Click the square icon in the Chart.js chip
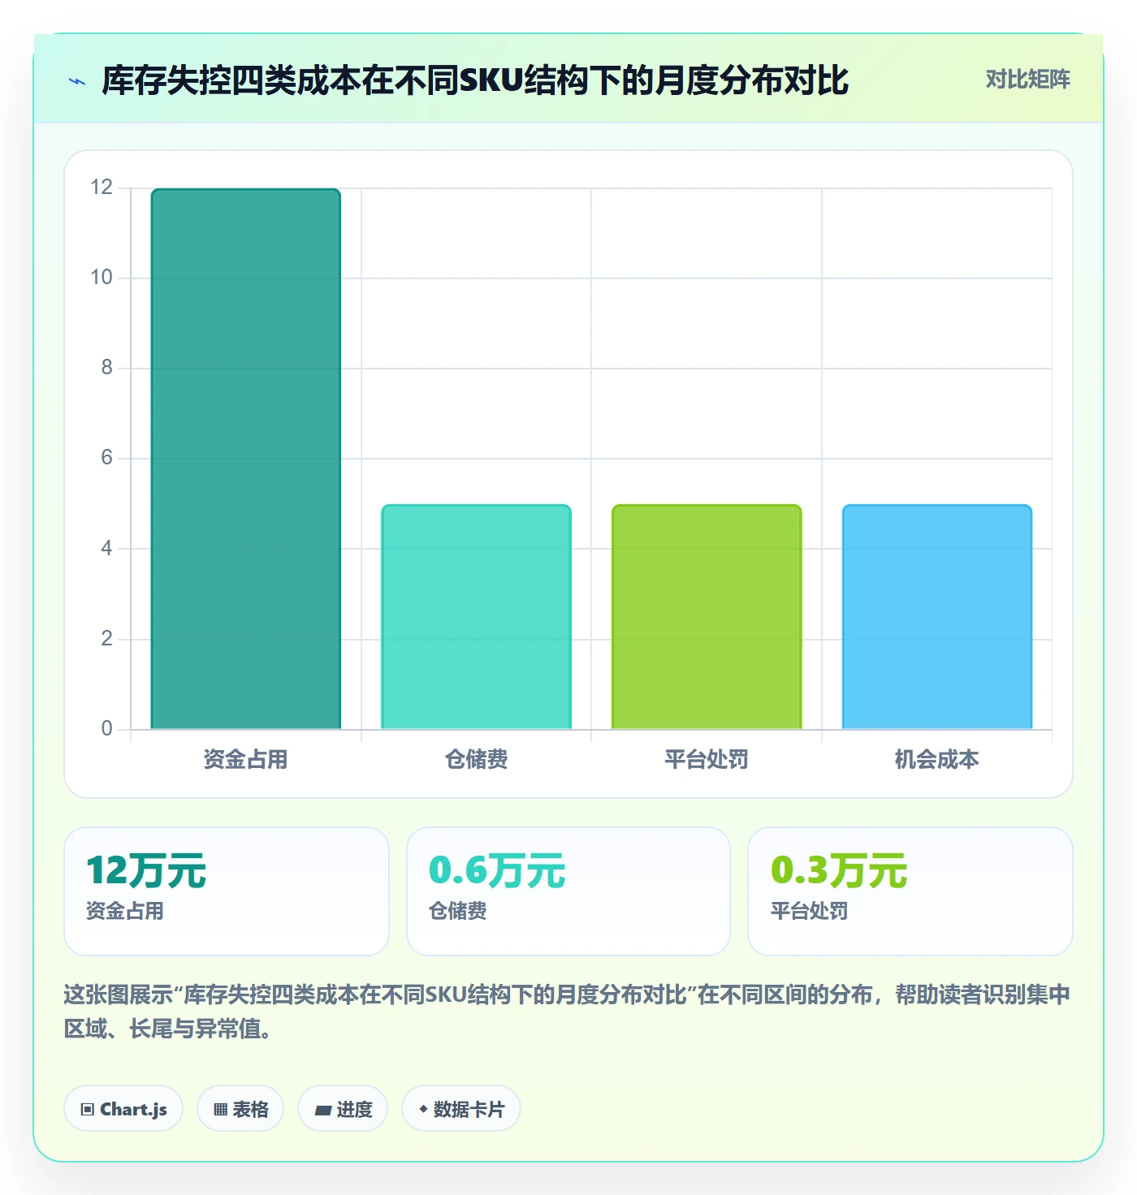The image size is (1137, 1195). coord(88,1110)
